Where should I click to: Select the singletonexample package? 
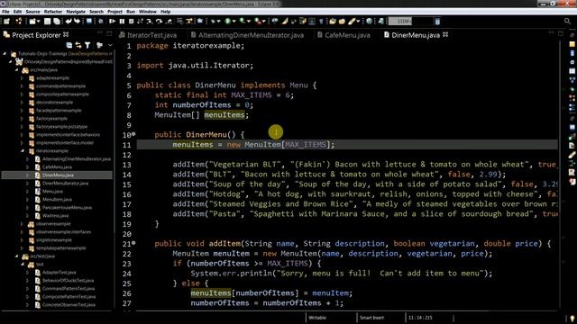(54, 240)
